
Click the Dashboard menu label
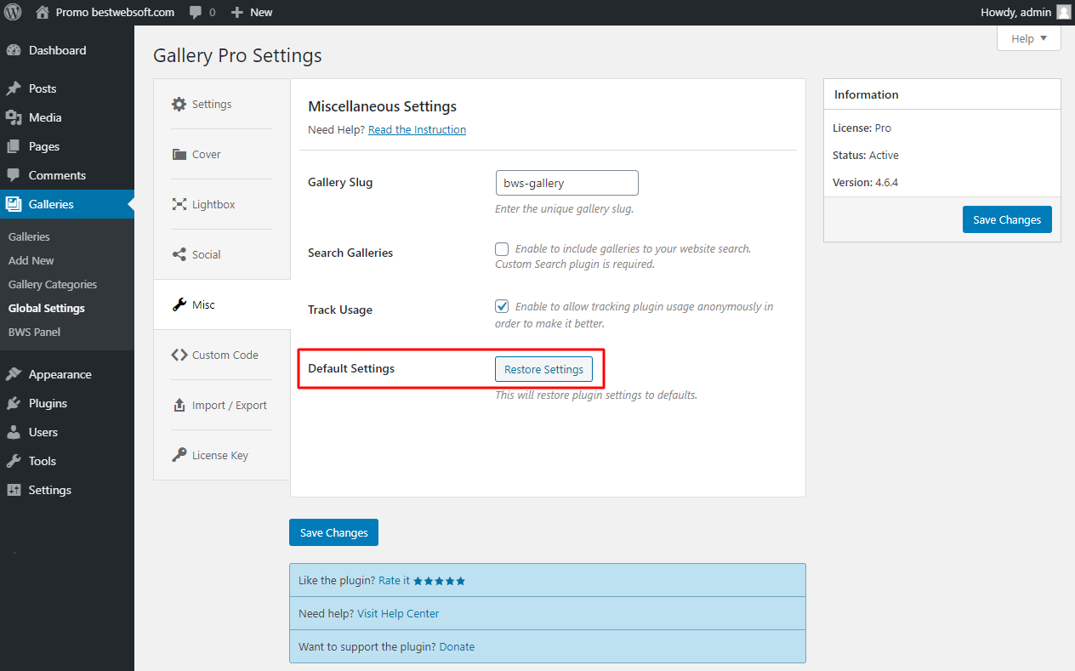pos(57,50)
